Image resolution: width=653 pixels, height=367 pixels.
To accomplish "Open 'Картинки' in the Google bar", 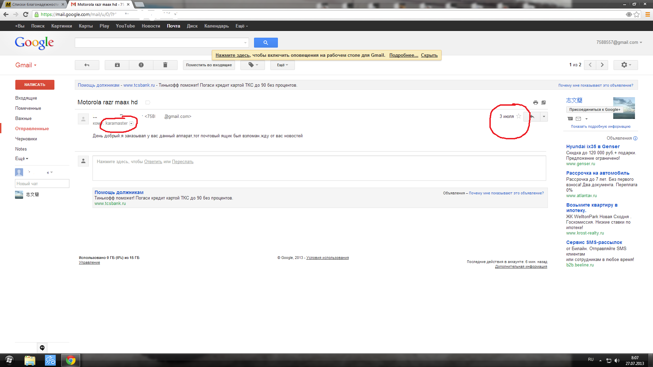I will 62,26.
